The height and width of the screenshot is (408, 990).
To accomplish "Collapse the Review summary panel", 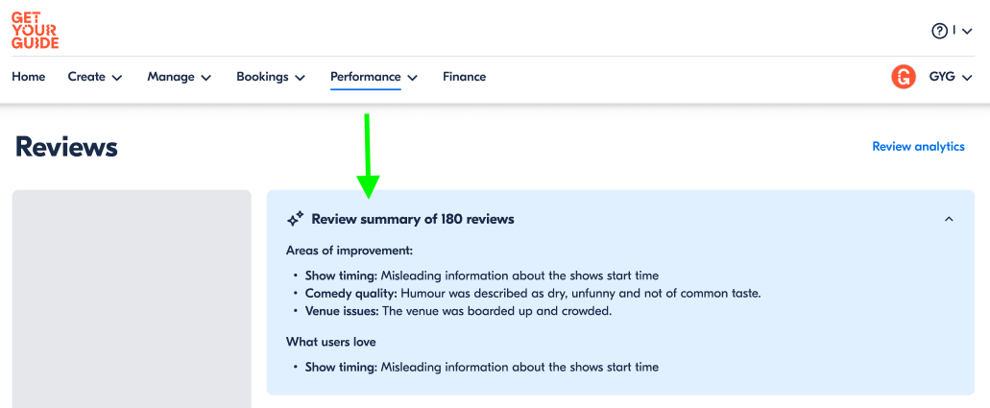I will point(949,219).
